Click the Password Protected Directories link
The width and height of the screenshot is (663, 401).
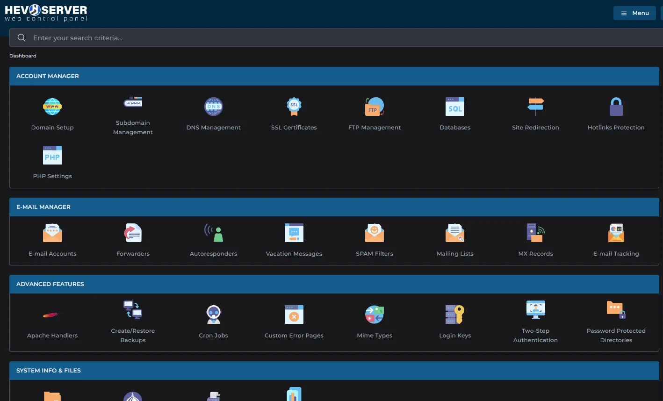point(616,335)
